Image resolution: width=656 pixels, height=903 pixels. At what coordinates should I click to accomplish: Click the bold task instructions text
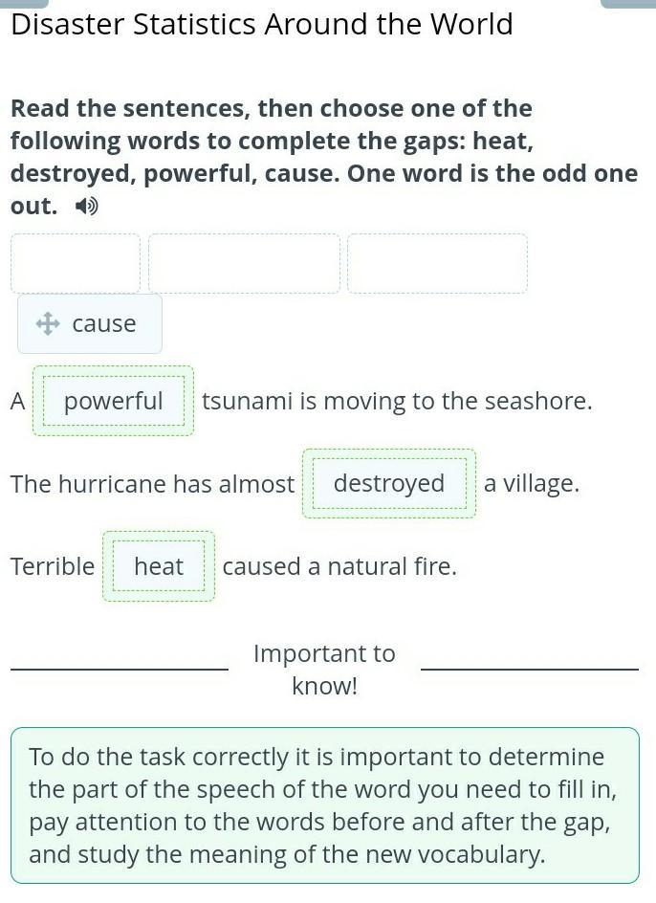(324, 157)
